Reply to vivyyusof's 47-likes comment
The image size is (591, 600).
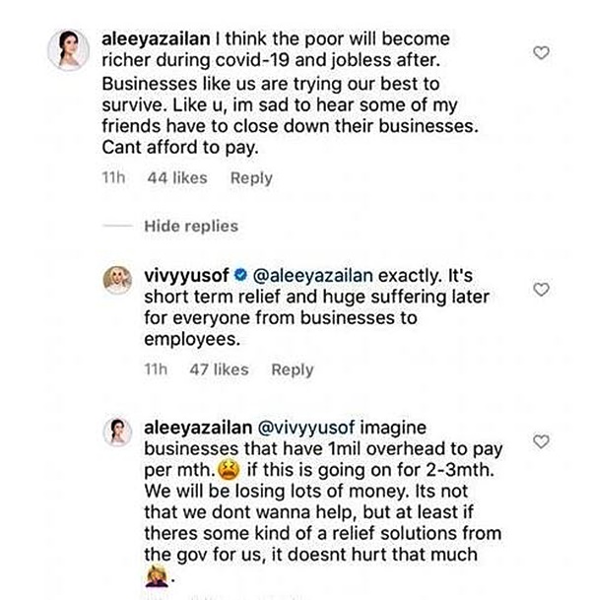coord(293,369)
